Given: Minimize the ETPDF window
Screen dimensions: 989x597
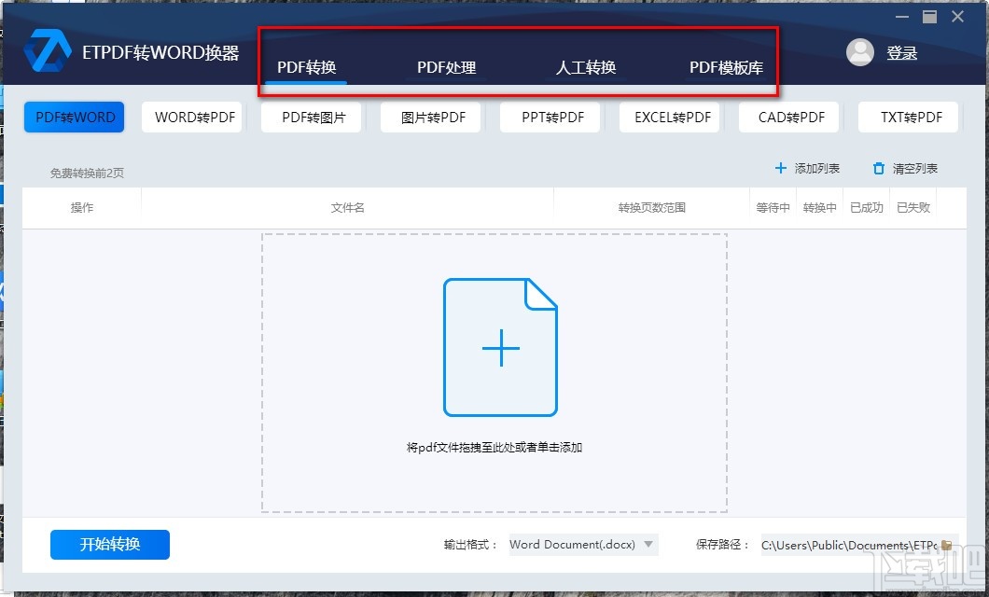Looking at the screenshot, I should pyautogui.click(x=902, y=17).
